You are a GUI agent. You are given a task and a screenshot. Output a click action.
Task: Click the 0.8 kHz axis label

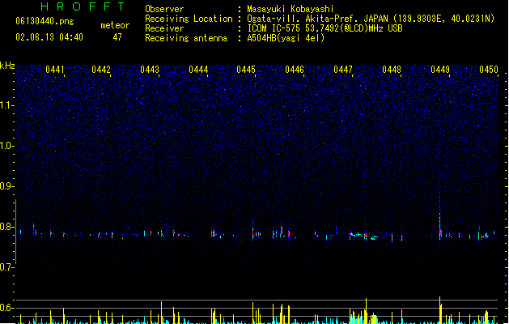pyautogui.click(x=7, y=227)
